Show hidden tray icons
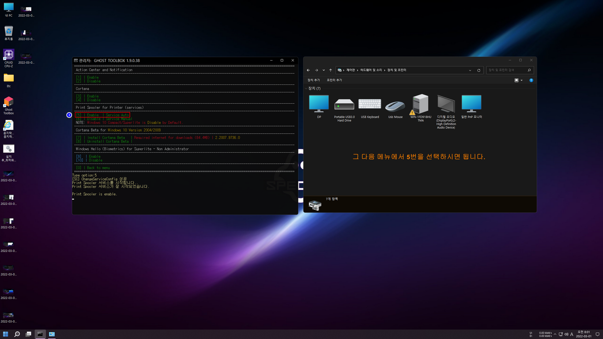The height and width of the screenshot is (339, 603). click(x=555, y=334)
